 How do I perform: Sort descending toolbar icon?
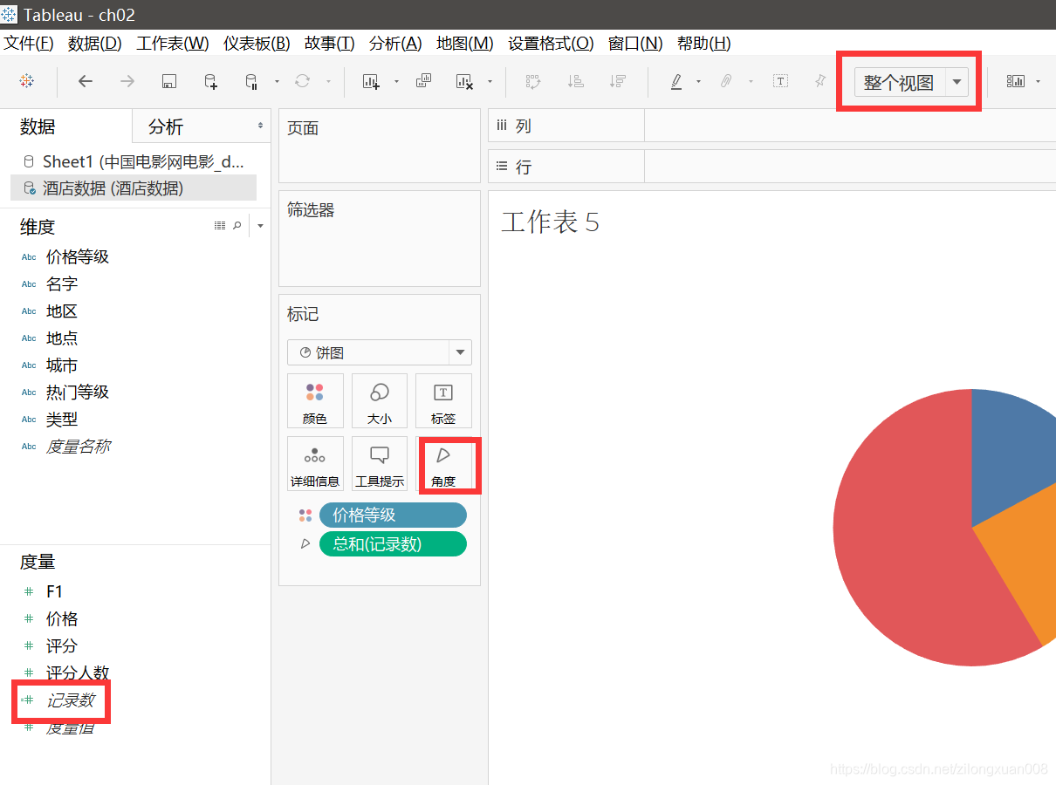618,81
